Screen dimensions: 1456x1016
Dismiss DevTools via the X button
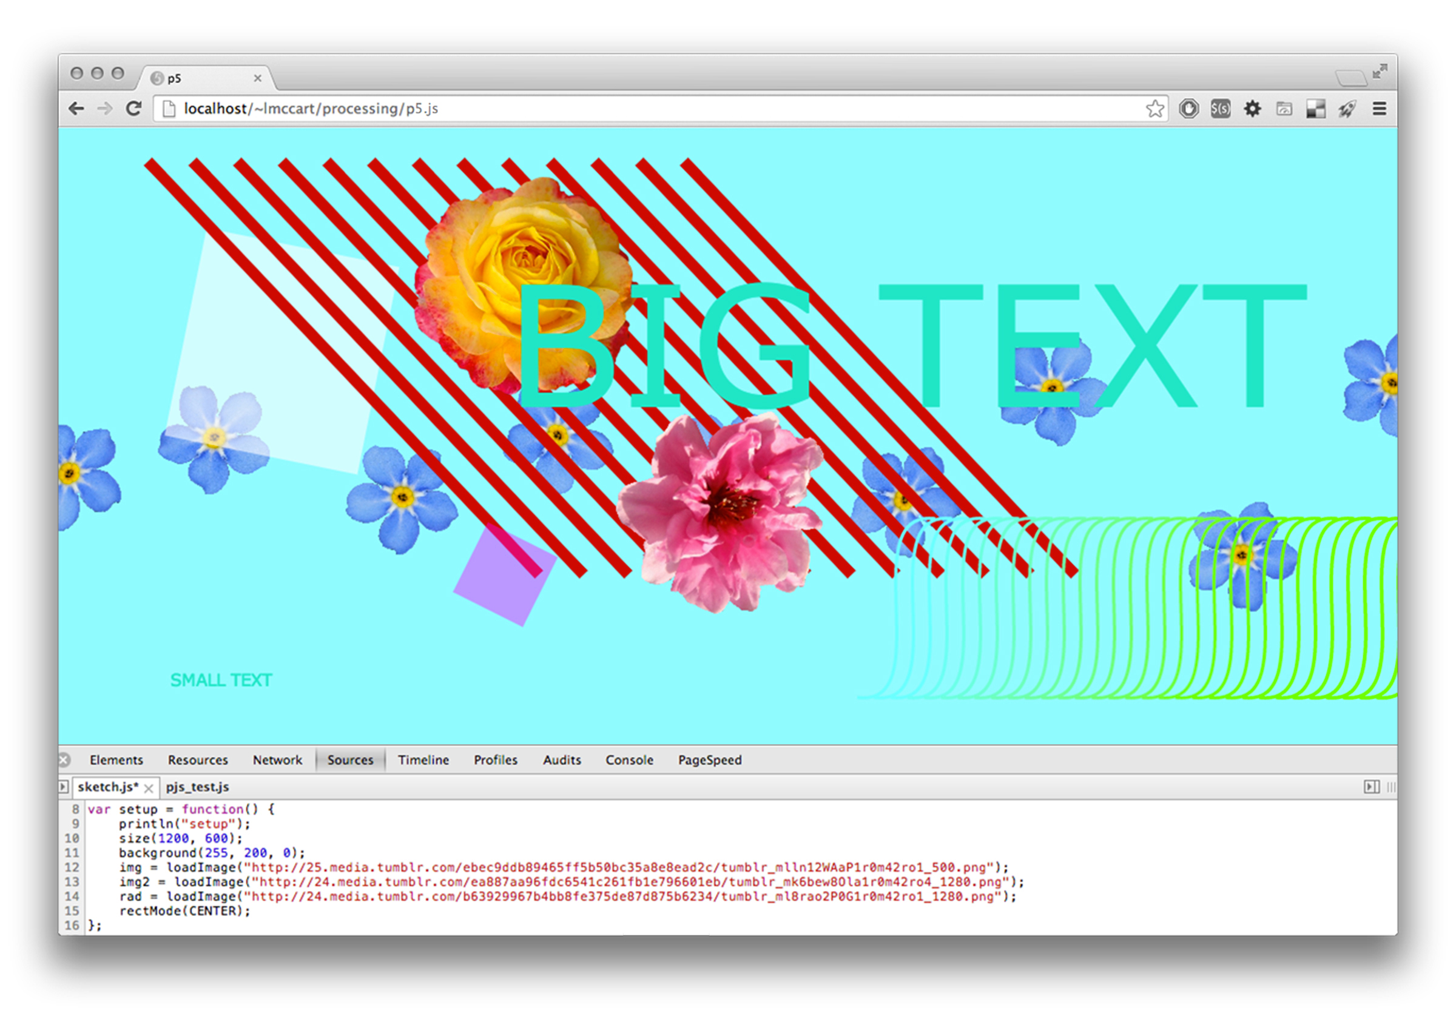pyautogui.click(x=64, y=759)
